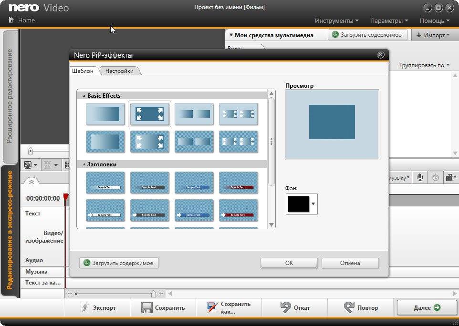Select gray arrow Sample Text title template
This screenshot has height=326, width=459.
pyautogui.click(x=150, y=211)
